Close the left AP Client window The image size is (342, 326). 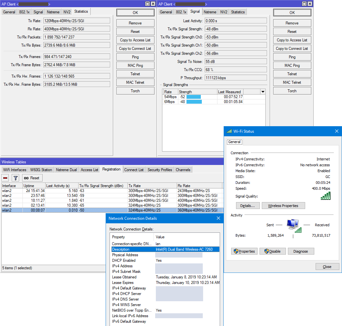[x=153, y=4]
